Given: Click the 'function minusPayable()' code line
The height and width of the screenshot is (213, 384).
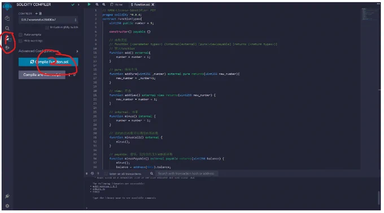Looking at the screenshot, I should pos(167,159).
